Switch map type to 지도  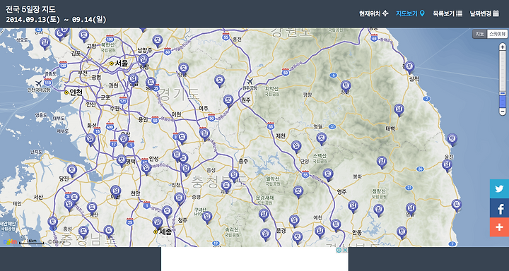pyautogui.click(x=479, y=34)
